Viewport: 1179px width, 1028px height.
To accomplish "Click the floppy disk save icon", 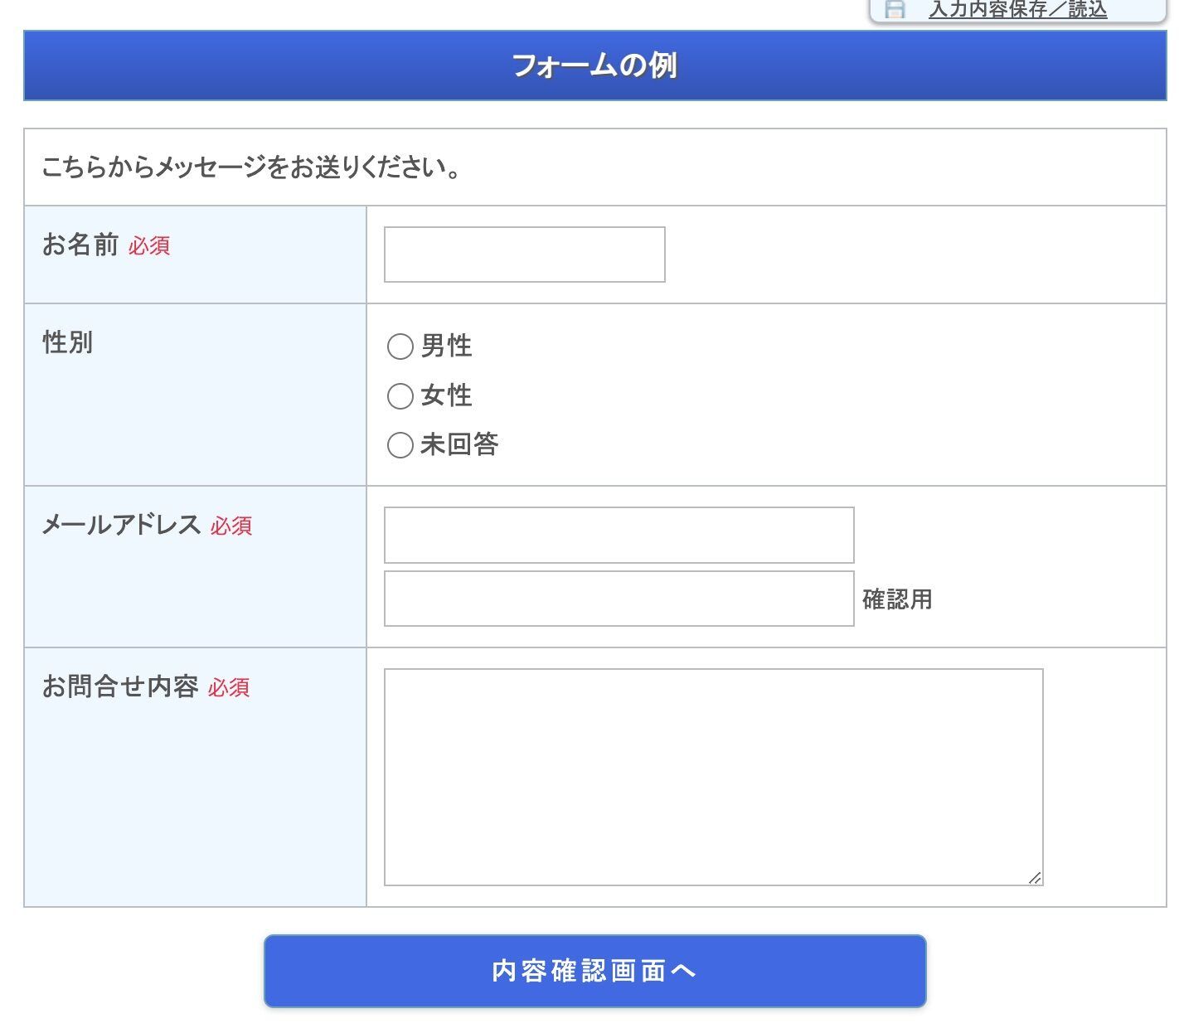I will 895,9.
